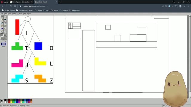Select the Pick Color eyedropper tool
This screenshot has height=107, width=191.
point(2,23)
